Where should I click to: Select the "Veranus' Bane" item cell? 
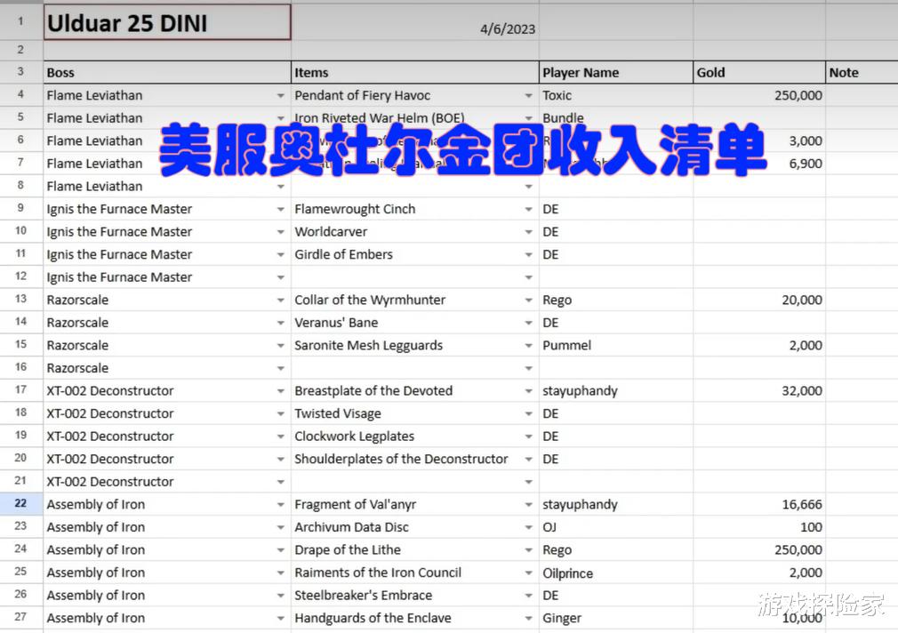[415, 323]
